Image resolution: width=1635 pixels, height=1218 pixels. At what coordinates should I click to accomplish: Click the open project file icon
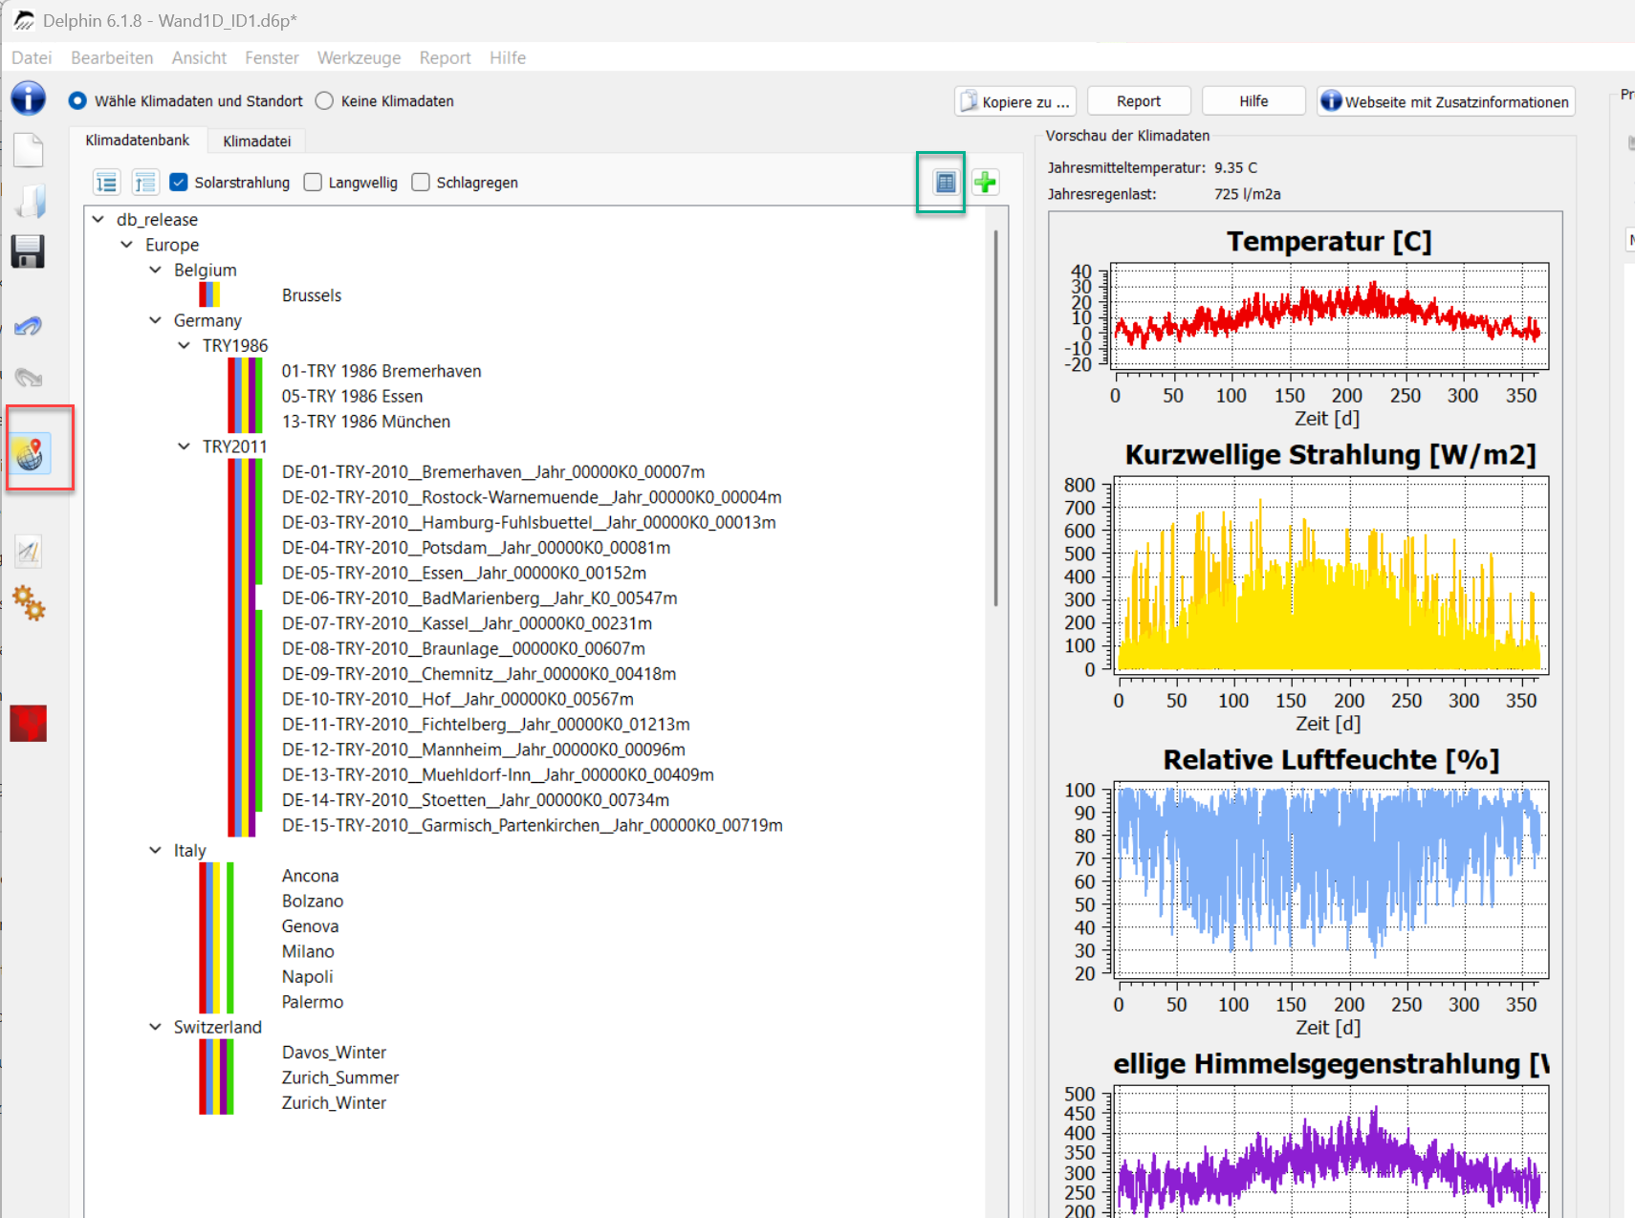pyautogui.click(x=29, y=201)
